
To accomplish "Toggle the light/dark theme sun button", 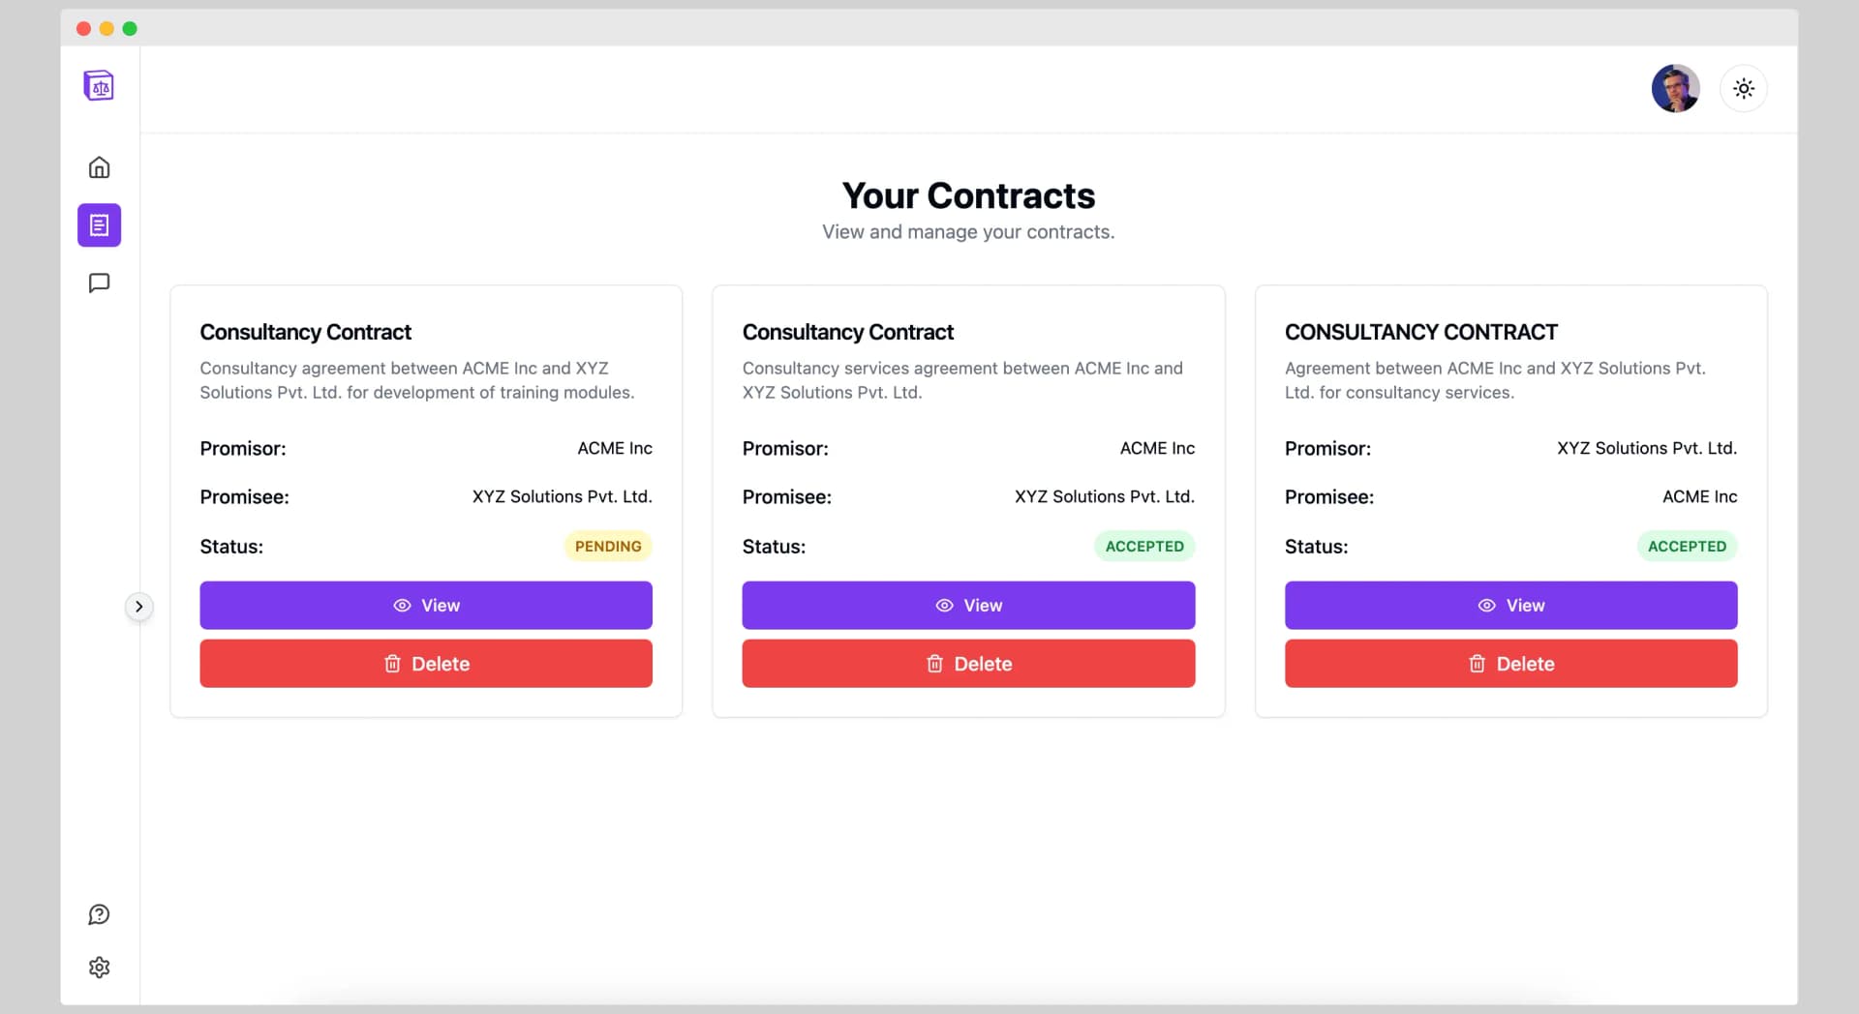I will (x=1744, y=89).
